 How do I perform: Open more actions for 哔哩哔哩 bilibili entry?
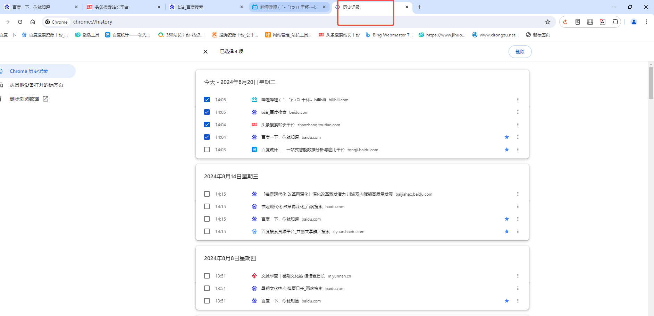pyautogui.click(x=518, y=100)
